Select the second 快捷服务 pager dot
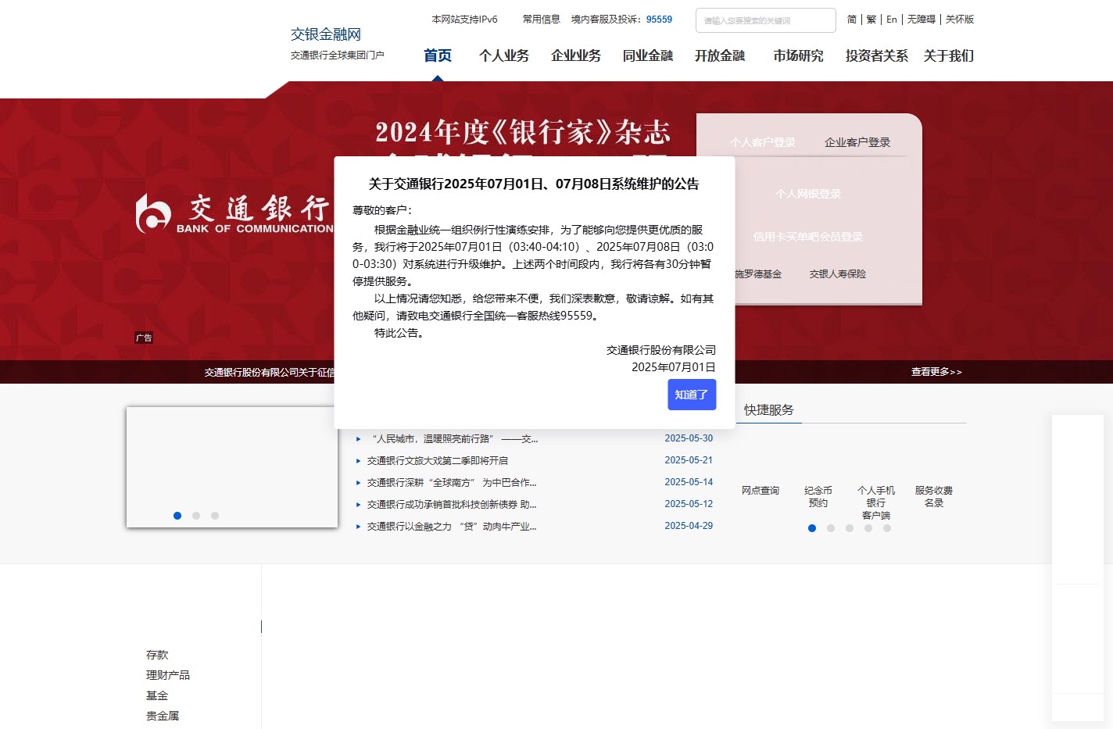The width and height of the screenshot is (1113, 729). pos(831,528)
